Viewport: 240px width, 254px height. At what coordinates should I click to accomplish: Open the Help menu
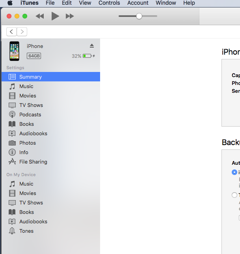(189, 3)
